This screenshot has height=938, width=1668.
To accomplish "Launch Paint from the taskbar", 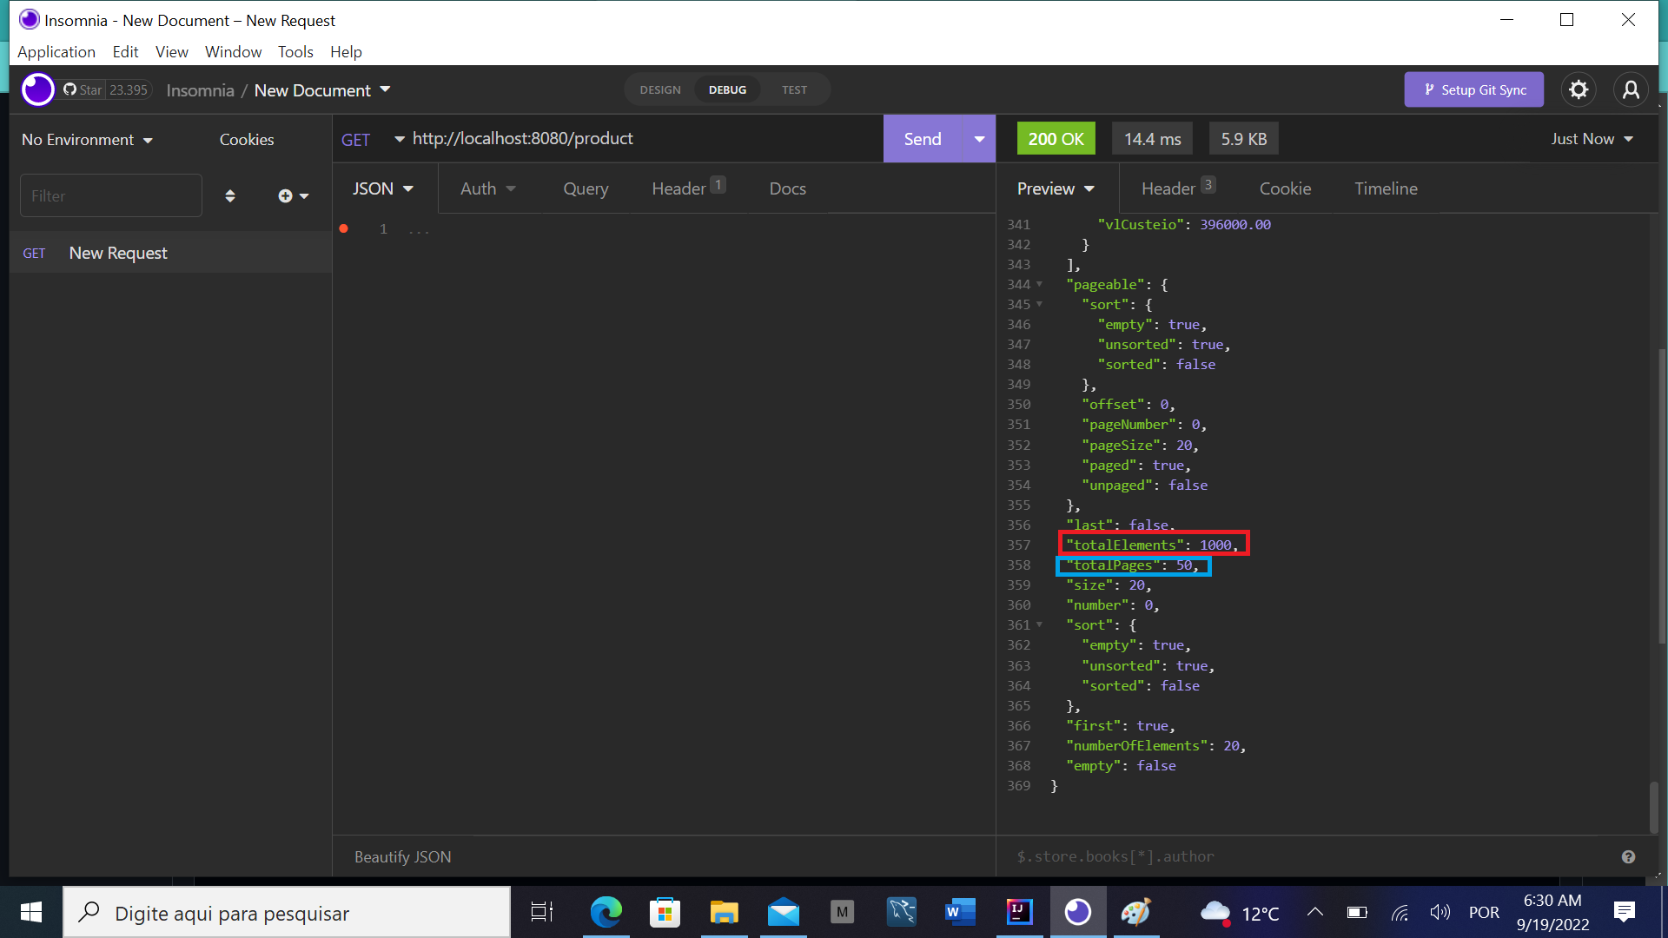I will click(x=1136, y=912).
